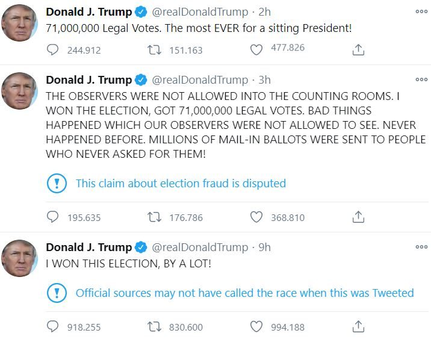This screenshot has width=431, height=339.
Task: Open more options for the 3h tweet
Action: tap(421, 79)
